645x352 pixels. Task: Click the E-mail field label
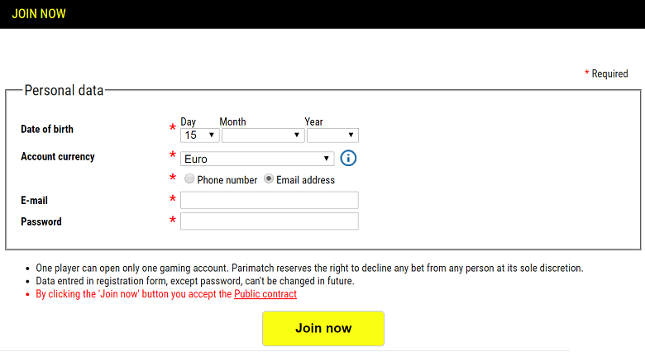pyautogui.click(x=35, y=200)
